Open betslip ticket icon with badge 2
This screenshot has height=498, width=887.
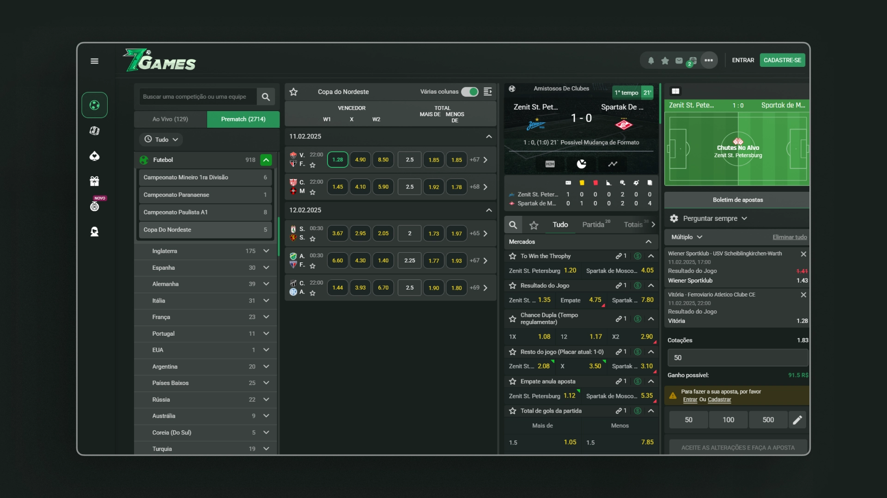click(x=692, y=61)
